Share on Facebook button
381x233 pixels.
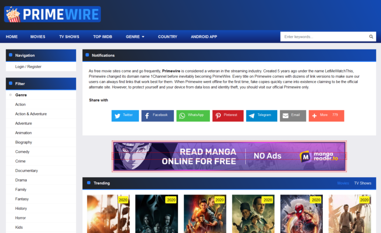[x=158, y=116]
